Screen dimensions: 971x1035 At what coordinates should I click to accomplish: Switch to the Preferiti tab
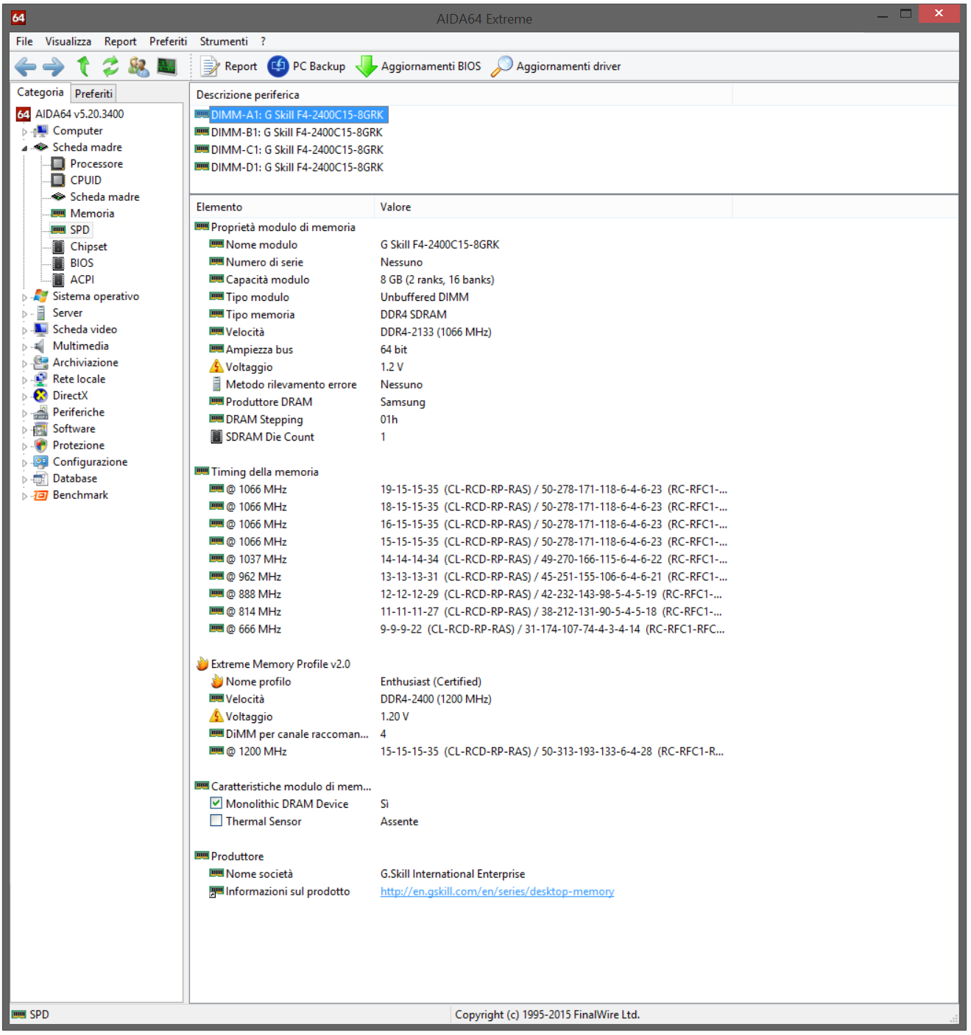coord(93,93)
